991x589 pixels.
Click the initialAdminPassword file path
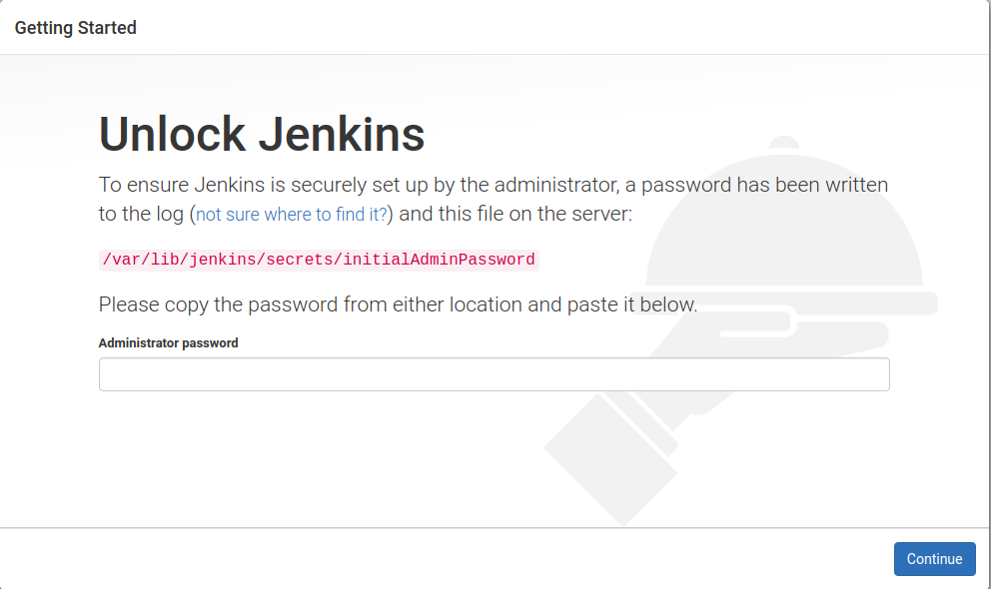click(x=319, y=260)
